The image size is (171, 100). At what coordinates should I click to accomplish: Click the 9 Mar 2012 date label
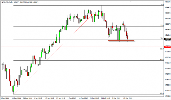click(116, 98)
